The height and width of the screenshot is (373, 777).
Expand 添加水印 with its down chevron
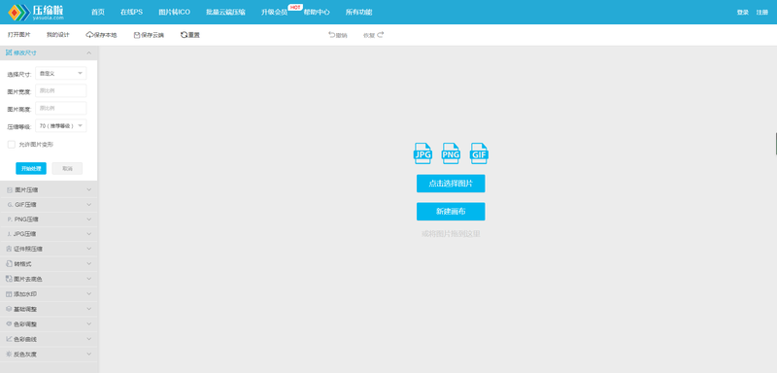click(x=88, y=294)
